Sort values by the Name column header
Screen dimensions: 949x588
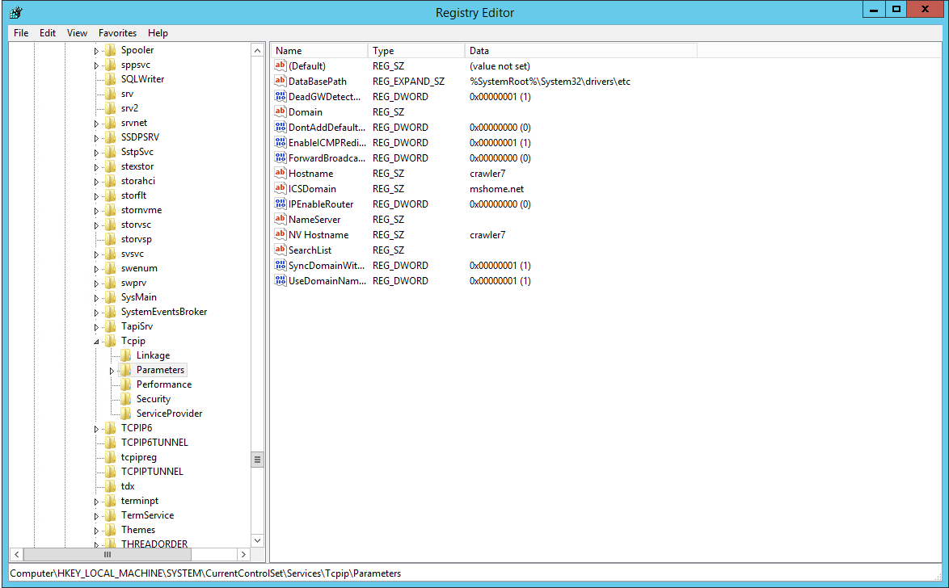click(318, 51)
